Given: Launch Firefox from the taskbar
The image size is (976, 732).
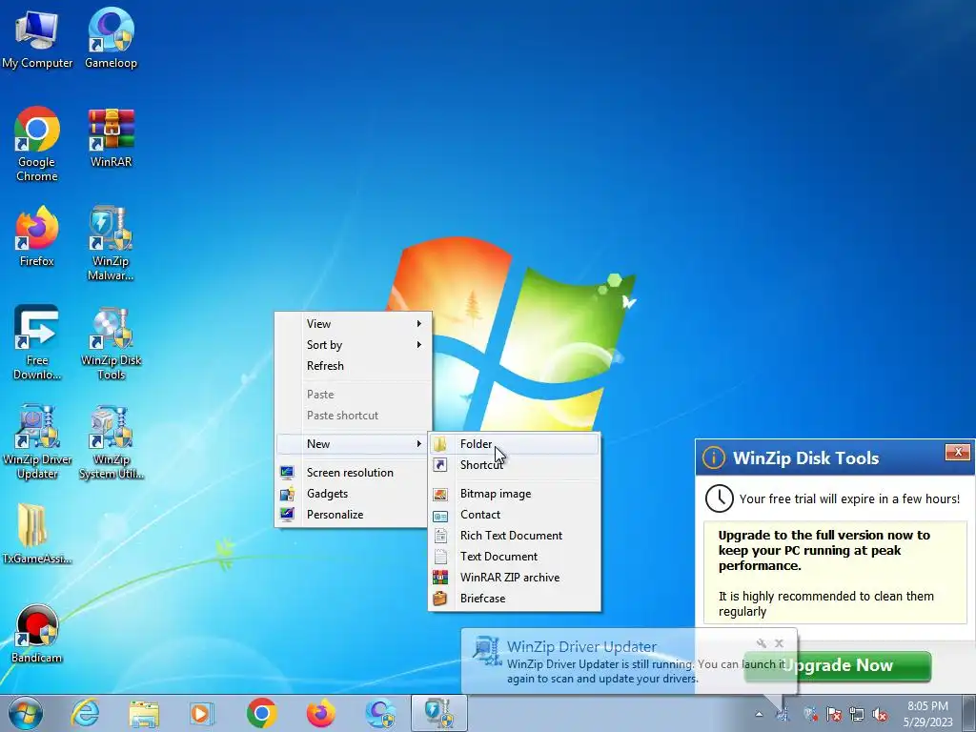Looking at the screenshot, I should click(x=320, y=713).
